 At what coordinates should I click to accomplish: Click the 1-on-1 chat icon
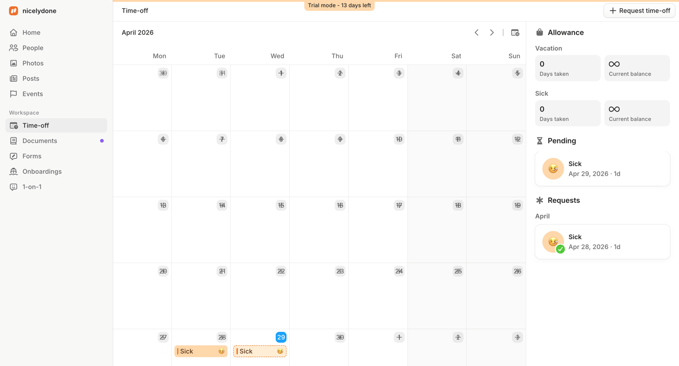13,187
